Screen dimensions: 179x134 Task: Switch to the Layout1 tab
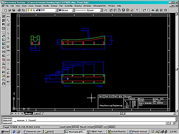click(38, 114)
